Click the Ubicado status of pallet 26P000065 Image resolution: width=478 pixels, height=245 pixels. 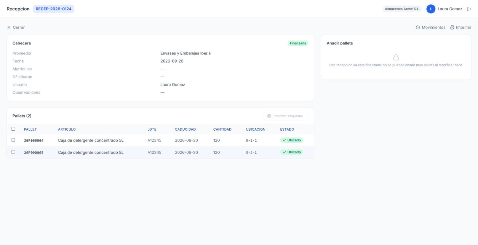292,152
